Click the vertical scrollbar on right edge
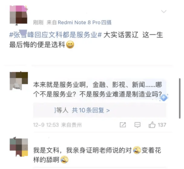 [180, 98]
